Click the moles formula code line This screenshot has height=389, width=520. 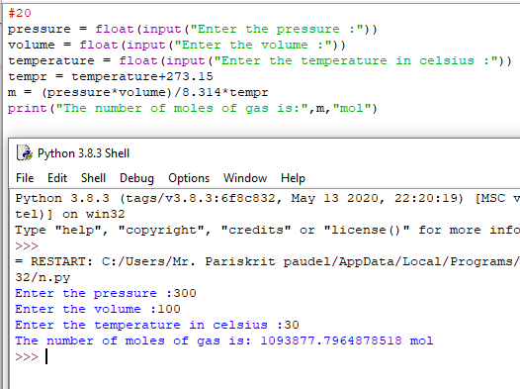138,92
